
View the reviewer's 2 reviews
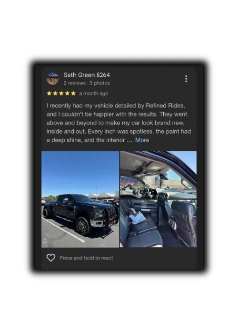click(x=75, y=83)
